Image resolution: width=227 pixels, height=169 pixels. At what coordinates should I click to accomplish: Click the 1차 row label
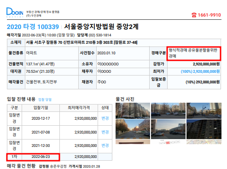pos(14,157)
